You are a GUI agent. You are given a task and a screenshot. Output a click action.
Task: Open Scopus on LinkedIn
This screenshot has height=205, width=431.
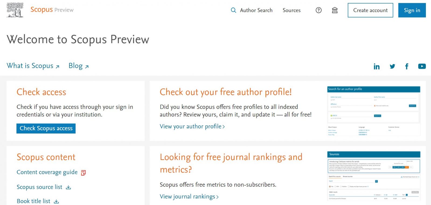[377, 66]
